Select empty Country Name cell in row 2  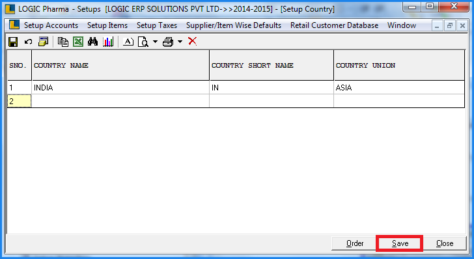(120, 101)
